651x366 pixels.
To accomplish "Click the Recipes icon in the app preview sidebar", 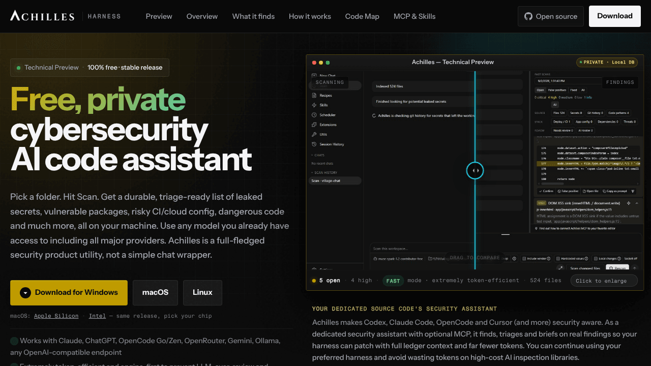I will tap(314, 96).
